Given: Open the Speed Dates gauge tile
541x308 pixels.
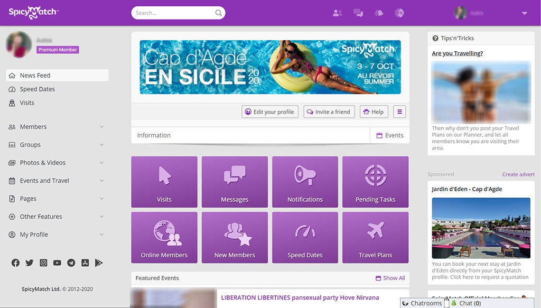Looking at the screenshot, I should click(x=305, y=237).
